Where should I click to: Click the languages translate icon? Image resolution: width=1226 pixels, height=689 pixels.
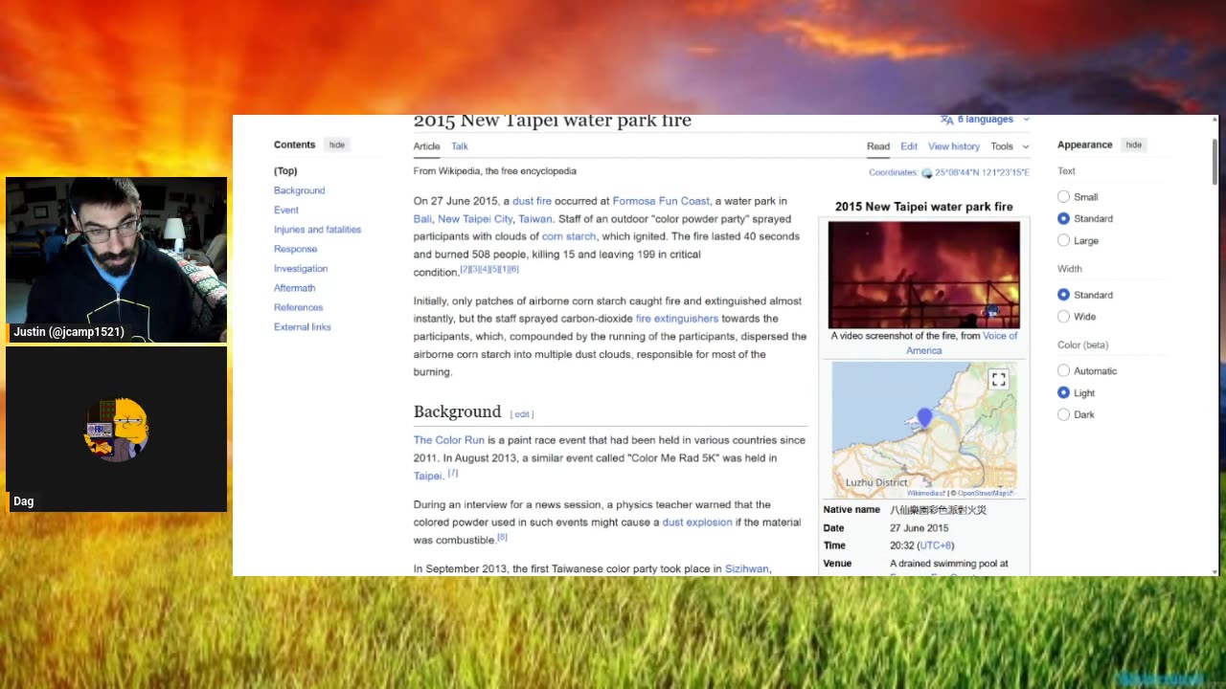click(x=946, y=120)
